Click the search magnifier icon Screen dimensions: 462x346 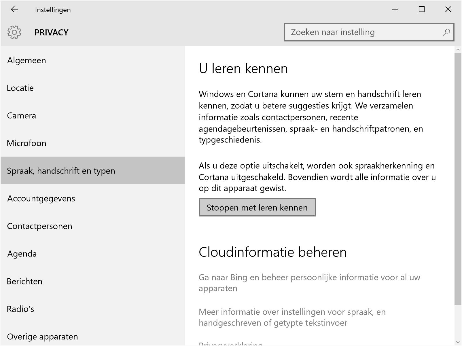coord(446,32)
